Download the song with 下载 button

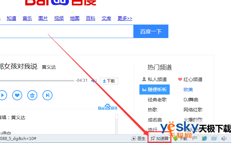(x=109, y=81)
